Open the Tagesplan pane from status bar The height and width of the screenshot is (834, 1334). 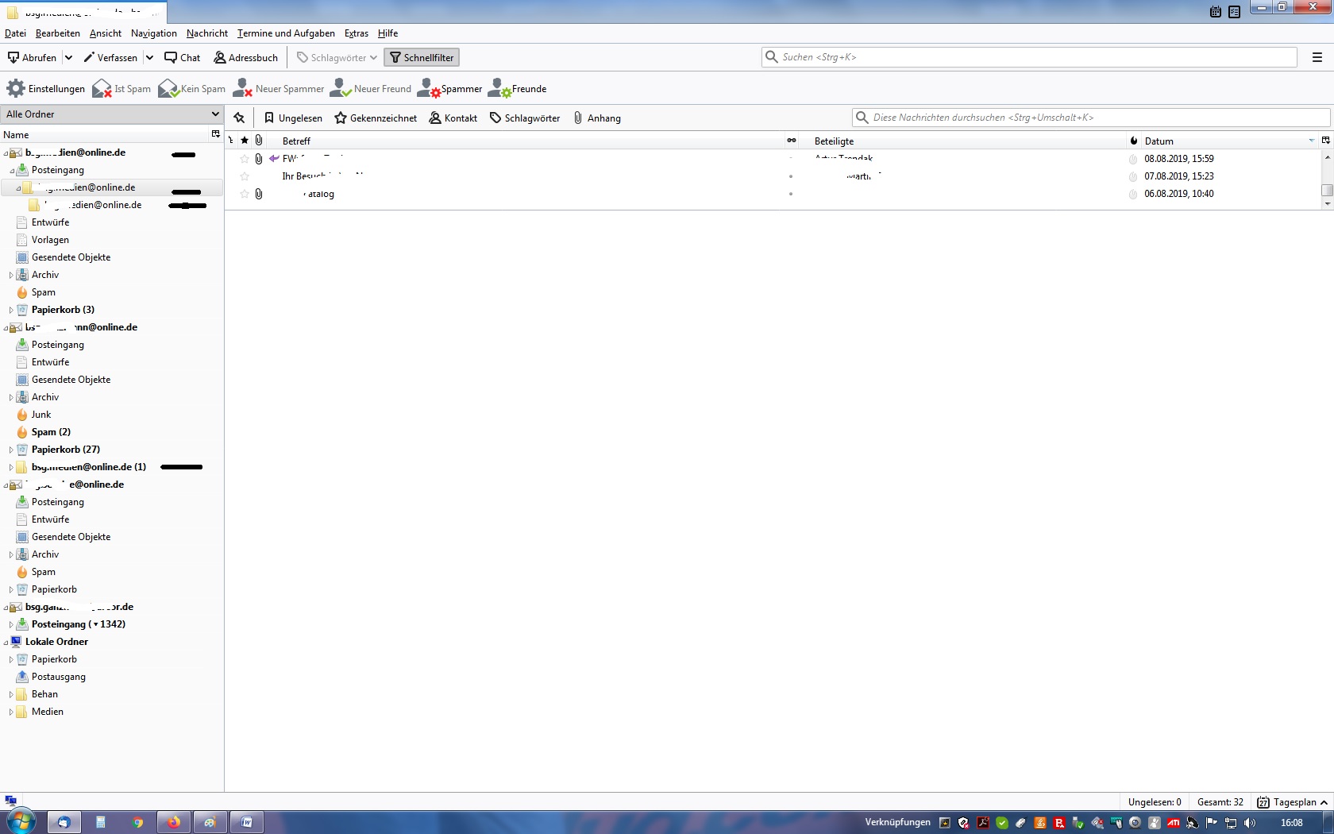(1292, 802)
